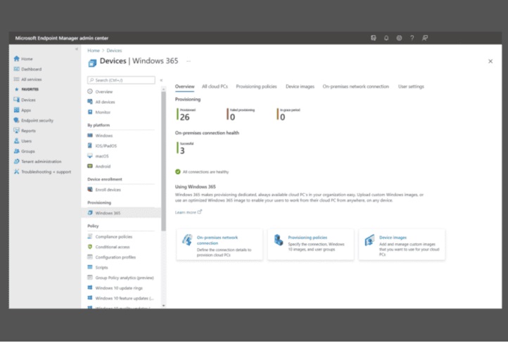Open Windows 10 update rings
Screen dimensions: 508x343
tap(115, 288)
